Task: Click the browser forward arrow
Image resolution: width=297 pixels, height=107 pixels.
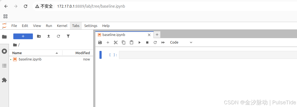Action: point(16,6)
